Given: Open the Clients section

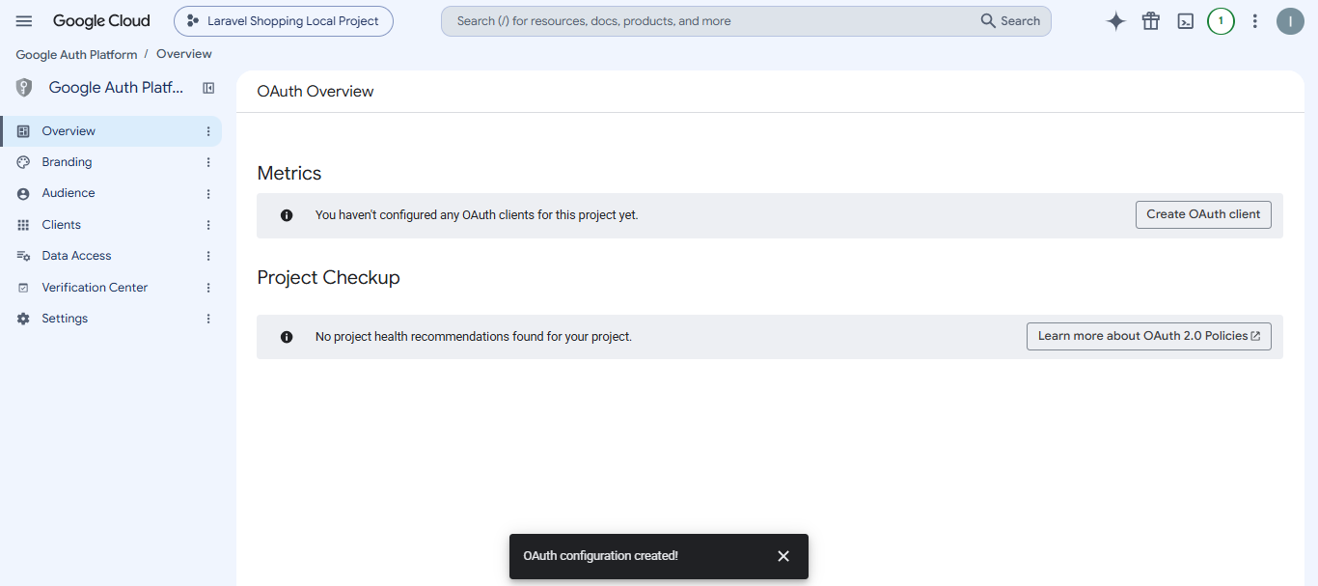Looking at the screenshot, I should click(x=111, y=225).
